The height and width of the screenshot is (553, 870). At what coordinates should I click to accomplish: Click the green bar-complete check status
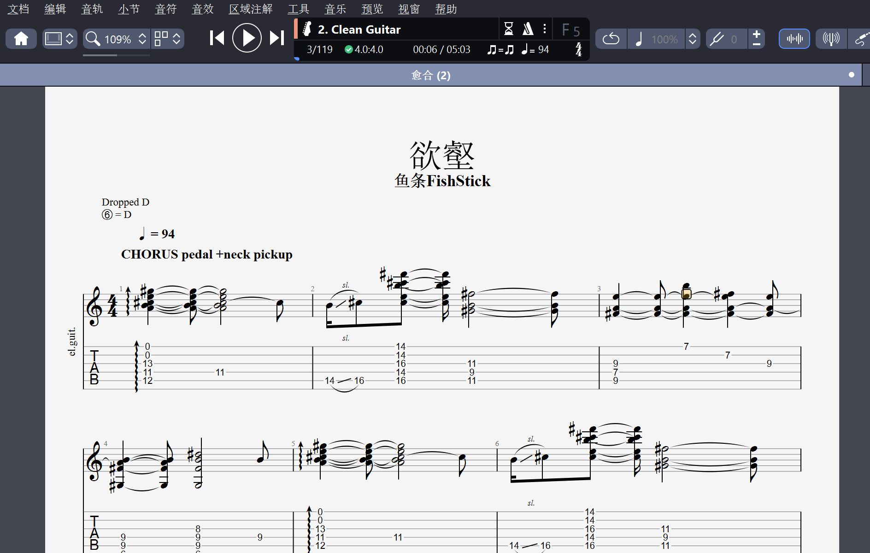coord(348,49)
